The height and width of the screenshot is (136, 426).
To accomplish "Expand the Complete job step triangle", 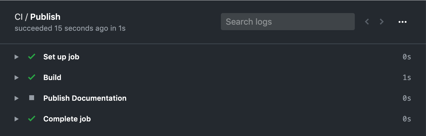I will [x=16, y=119].
